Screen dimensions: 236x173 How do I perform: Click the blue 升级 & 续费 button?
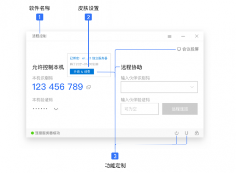(82, 72)
